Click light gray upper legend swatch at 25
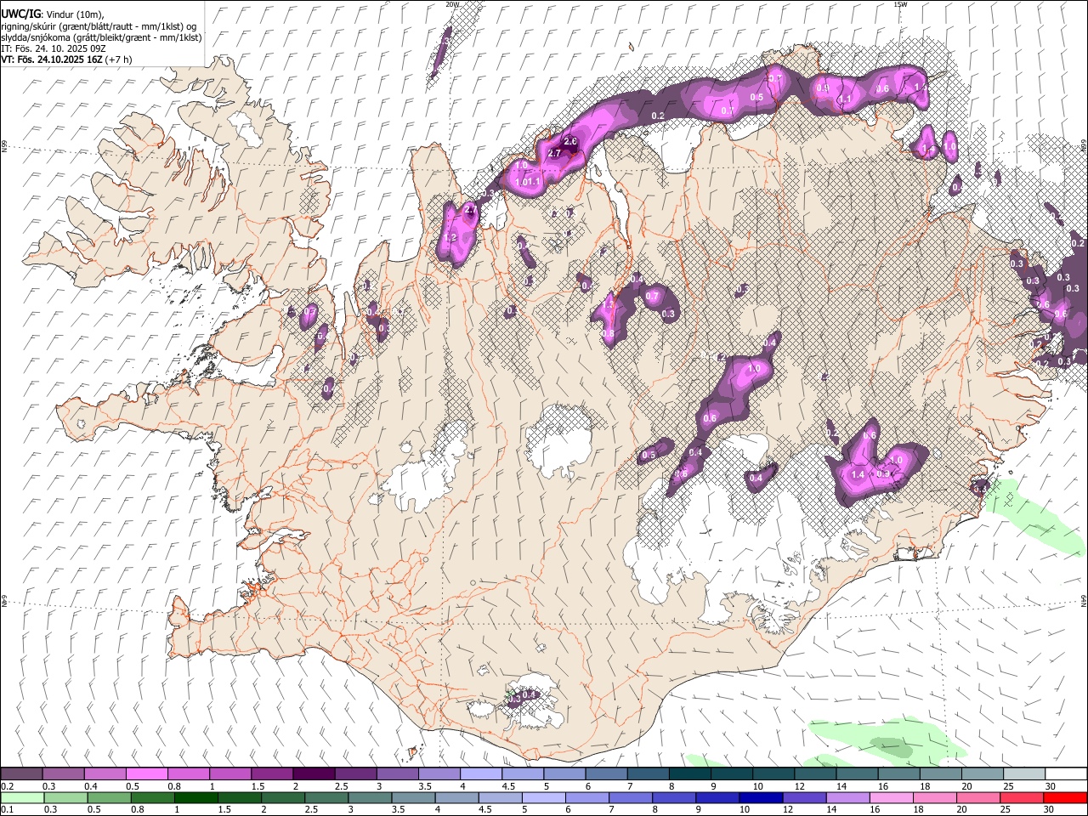Image resolution: width=1088 pixels, height=816 pixels. click(x=1025, y=774)
